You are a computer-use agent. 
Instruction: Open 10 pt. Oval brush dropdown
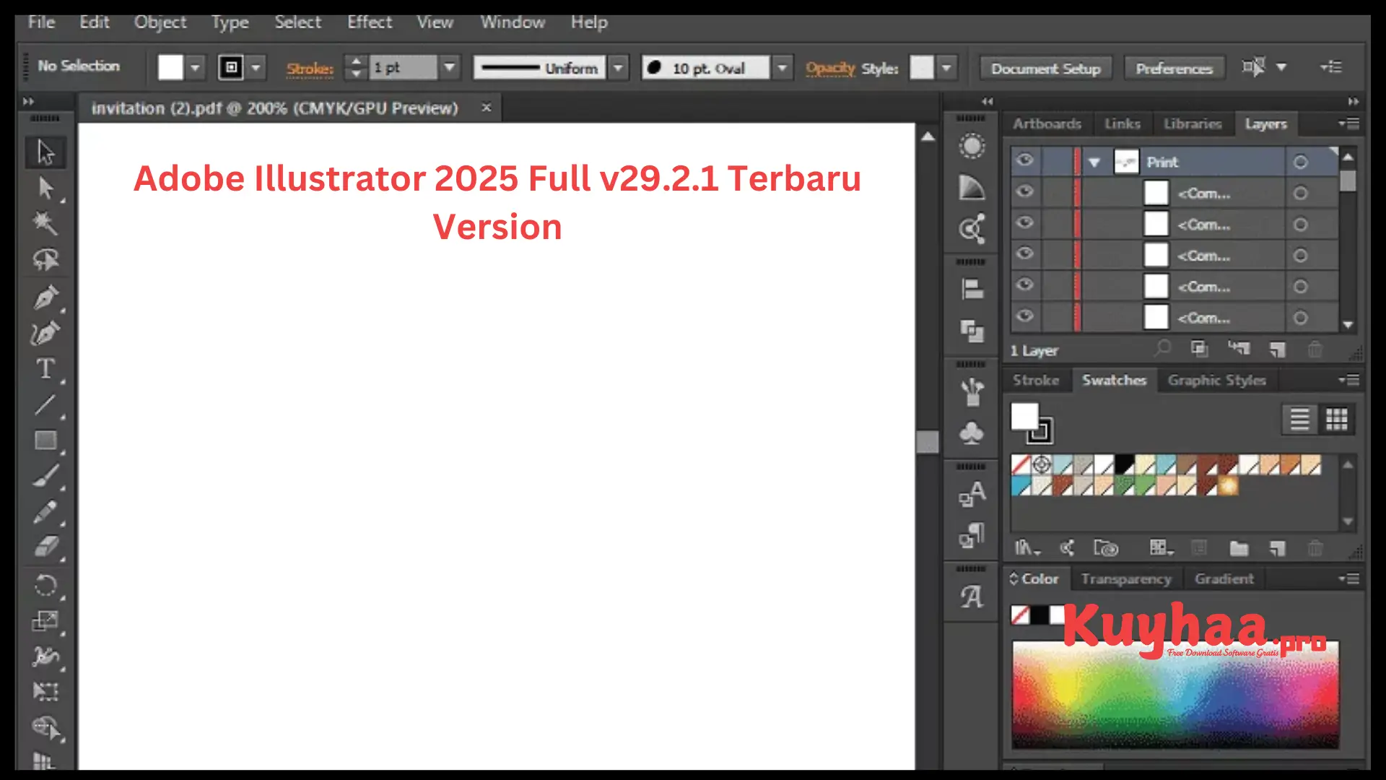click(782, 68)
